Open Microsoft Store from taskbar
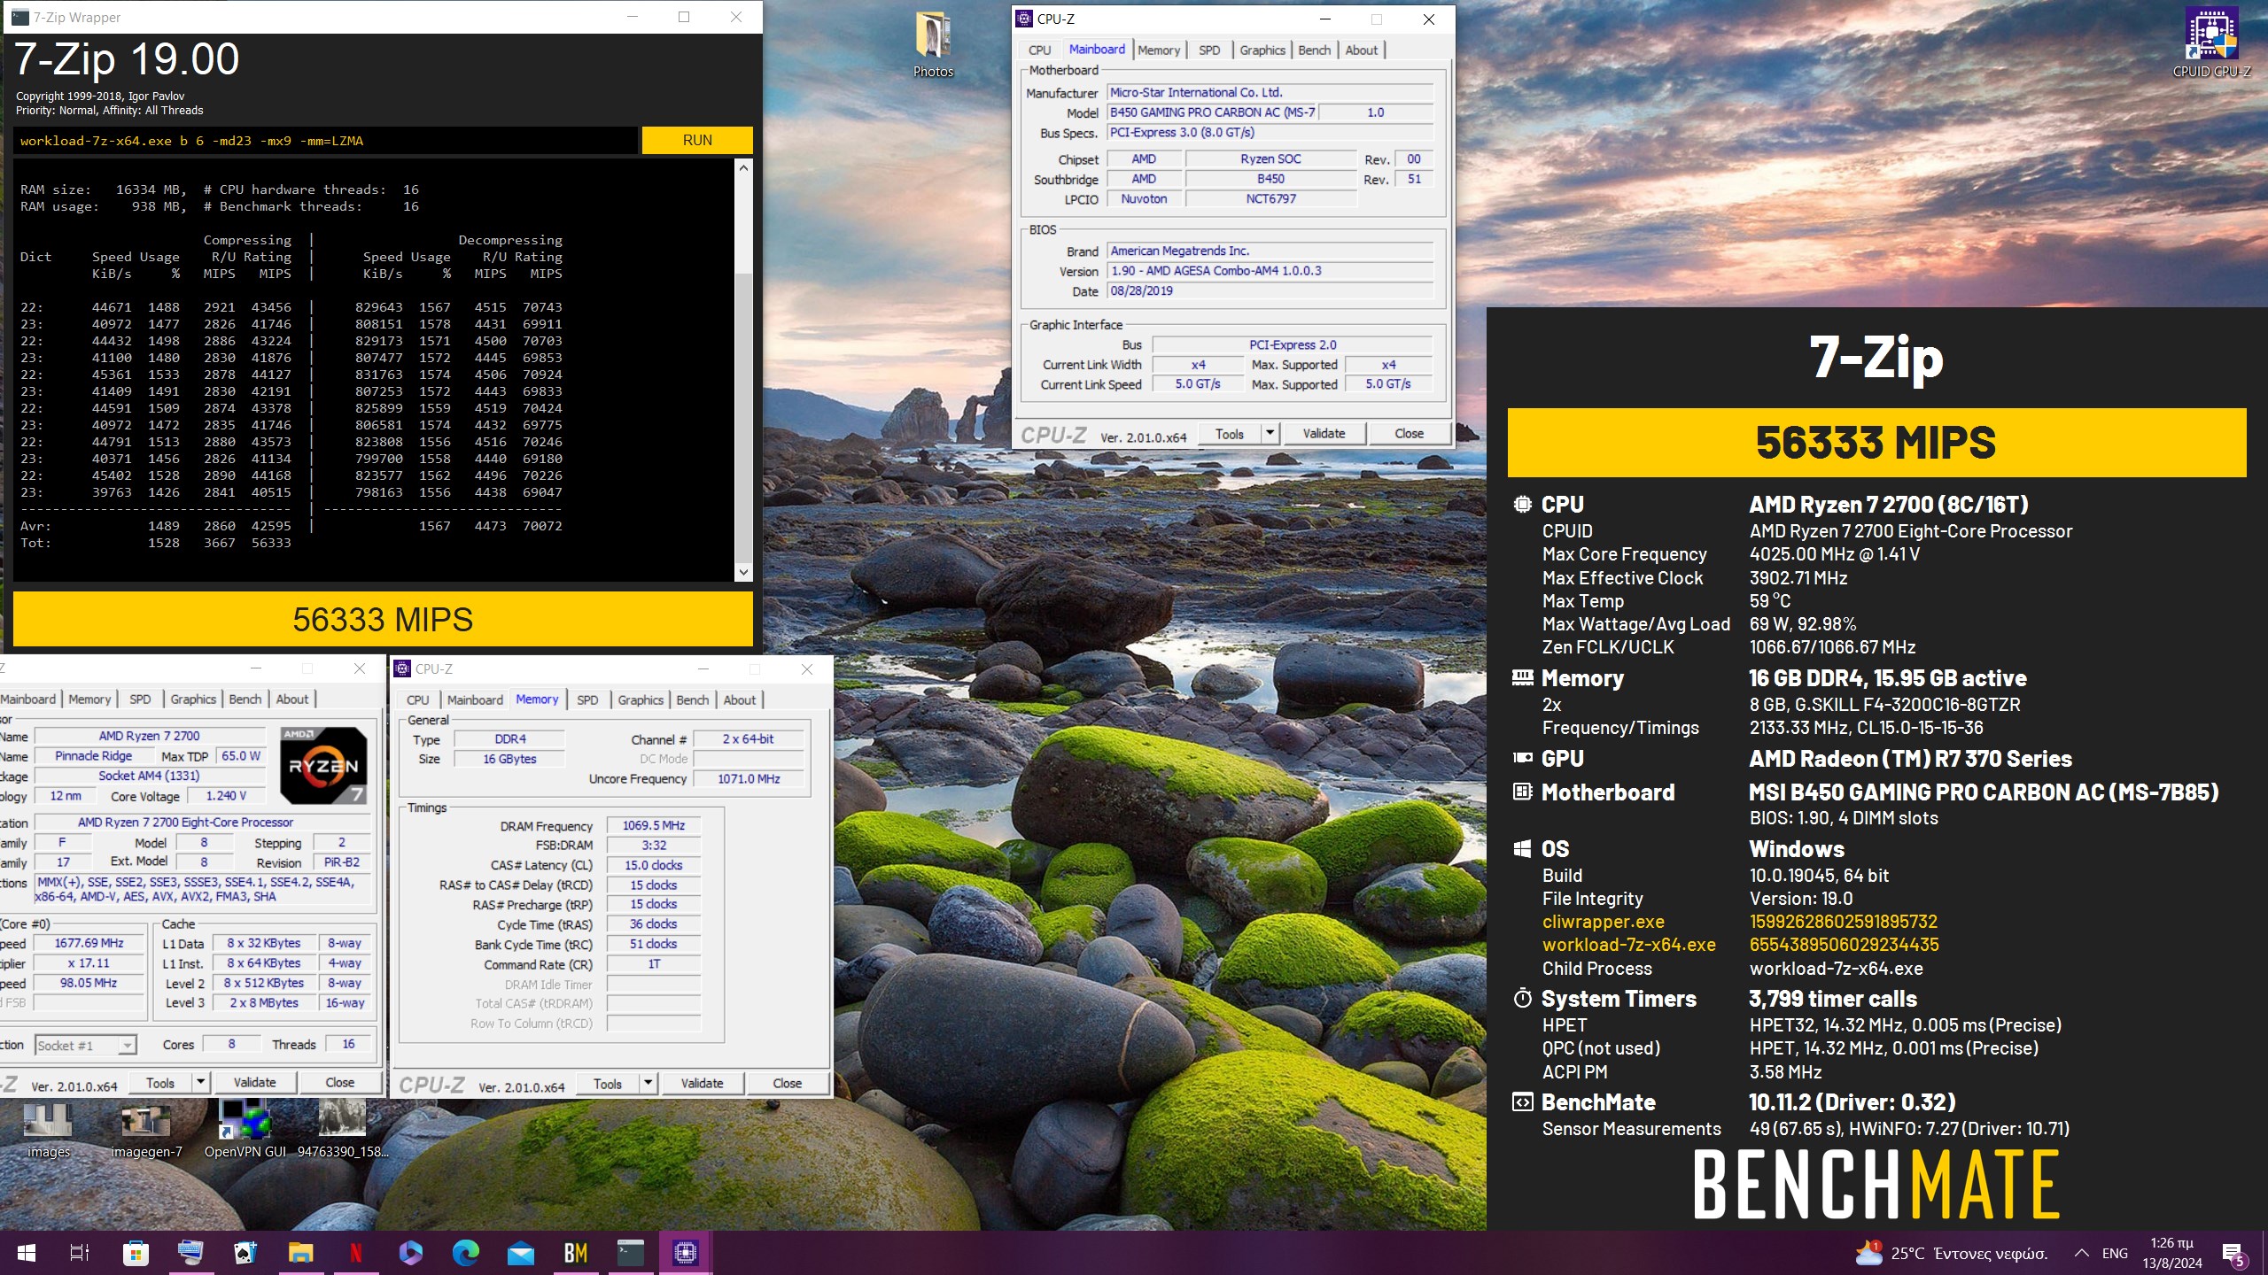2268x1275 pixels. 136,1253
